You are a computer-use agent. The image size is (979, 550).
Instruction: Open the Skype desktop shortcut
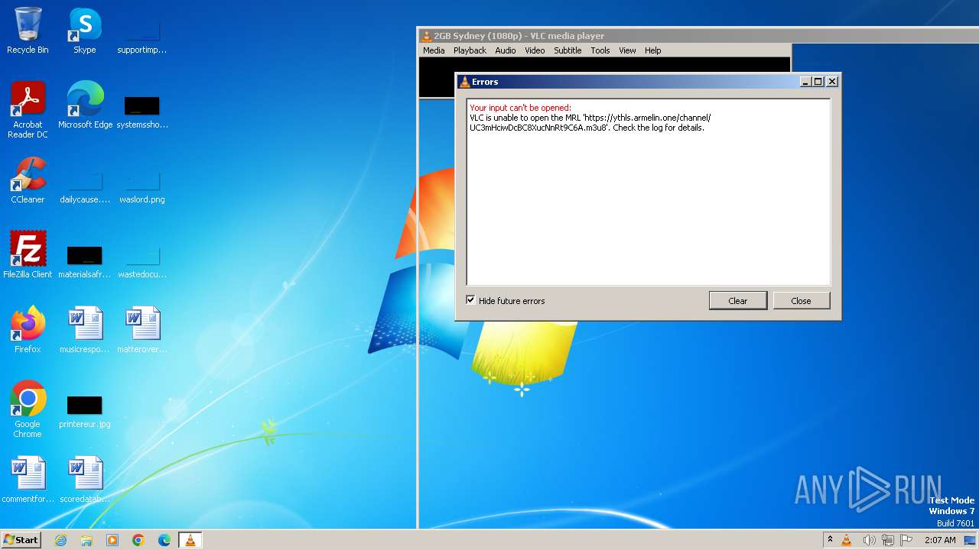pos(85,31)
